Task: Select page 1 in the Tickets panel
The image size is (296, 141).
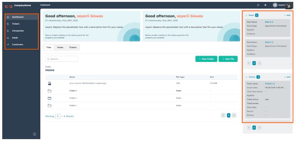Action: click(254, 128)
